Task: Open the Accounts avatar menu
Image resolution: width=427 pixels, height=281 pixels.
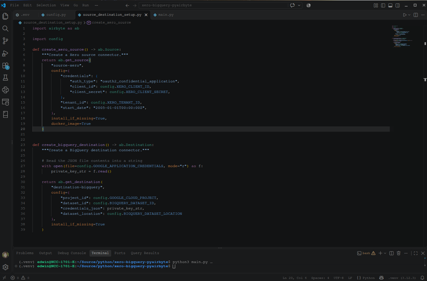Action: [x=5, y=255]
